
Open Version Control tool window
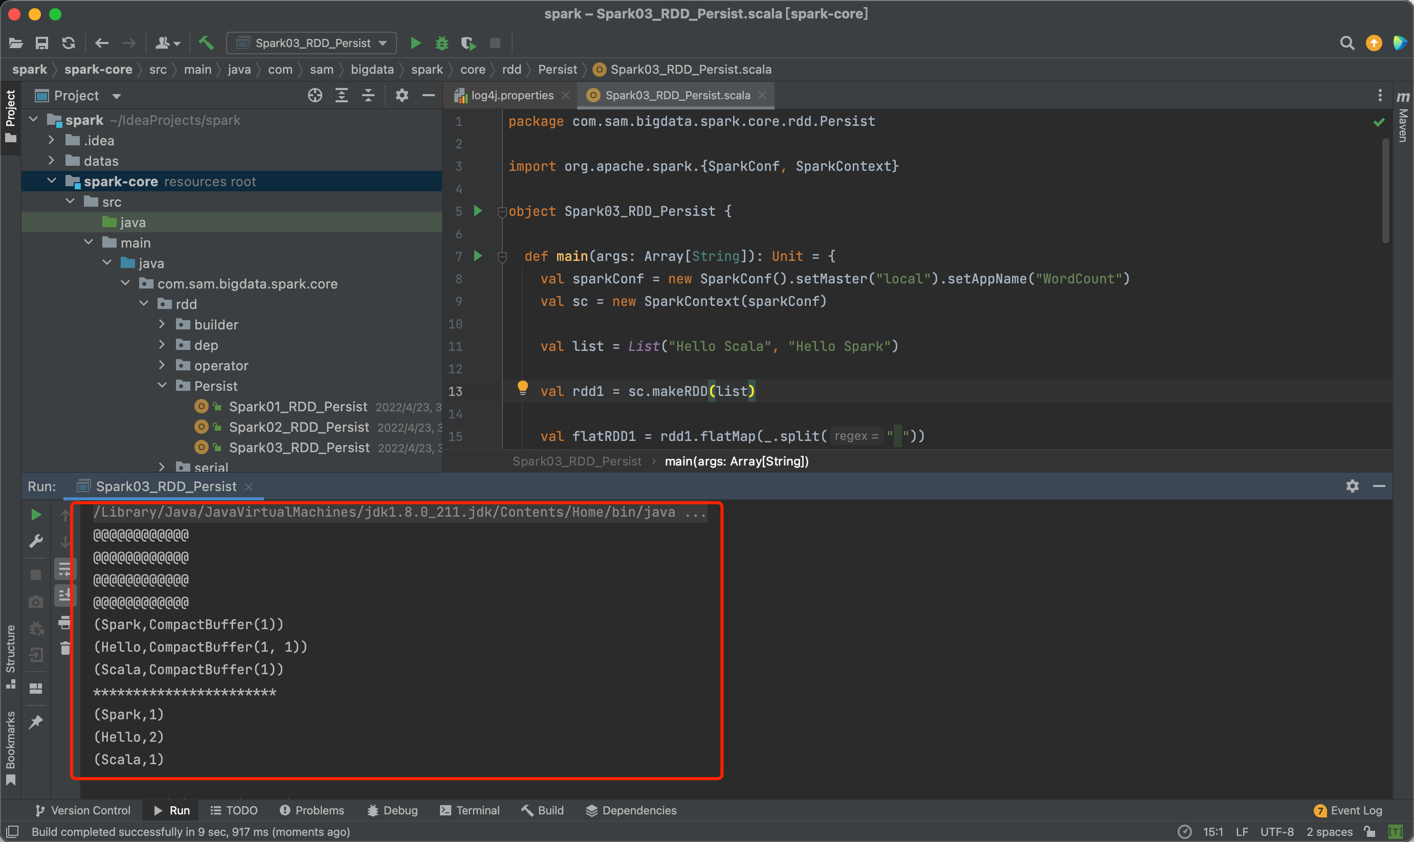[x=82, y=810]
